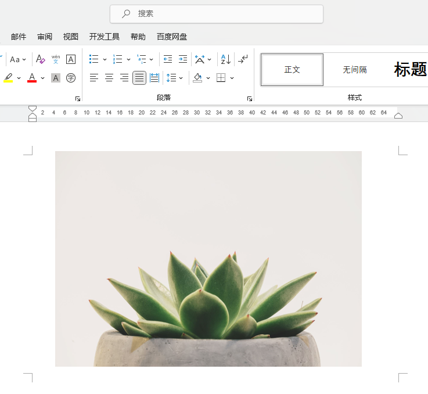Click right indent ruler marker
Screen dimensions: 428x394
398,116
